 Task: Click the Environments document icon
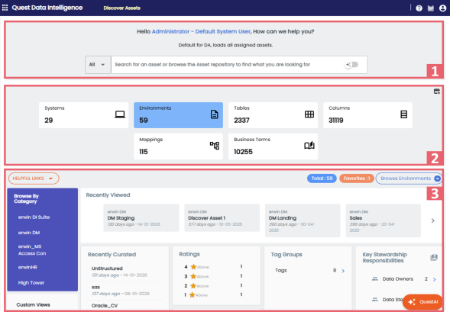pyautogui.click(x=215, y=114)
